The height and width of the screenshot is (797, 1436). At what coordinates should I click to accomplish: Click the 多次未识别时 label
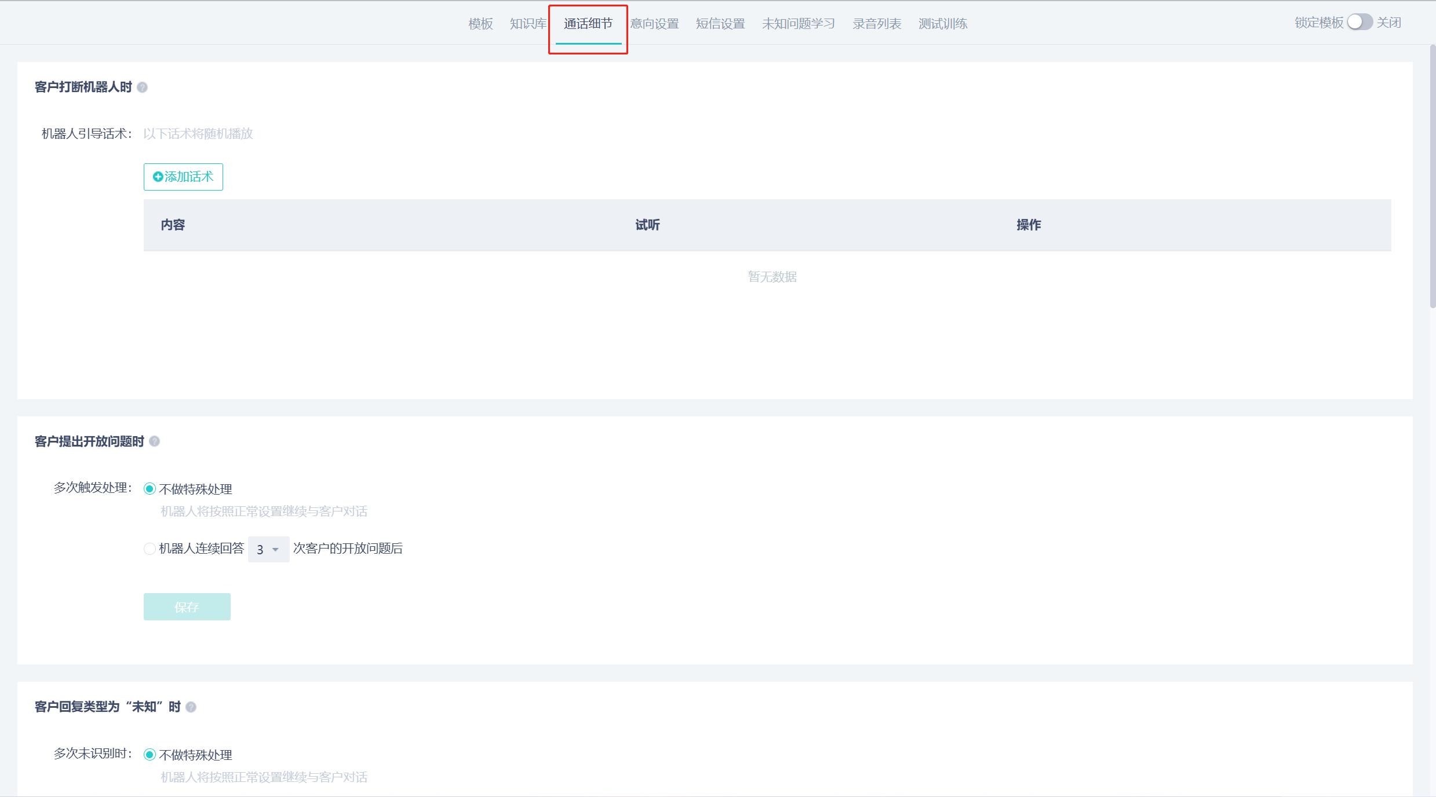[93, 754]
